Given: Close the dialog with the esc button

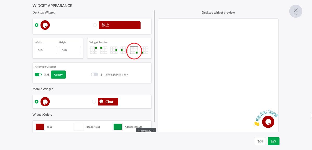Looking at the screenshot, I should coord(296,11).
